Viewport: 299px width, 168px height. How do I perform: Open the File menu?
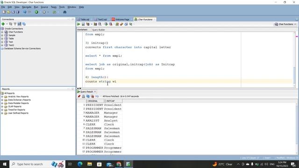click(3, 7)
